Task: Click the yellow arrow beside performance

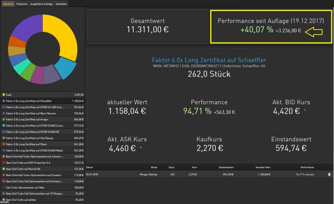Action: pyautogui.click(x=314, y=31)
